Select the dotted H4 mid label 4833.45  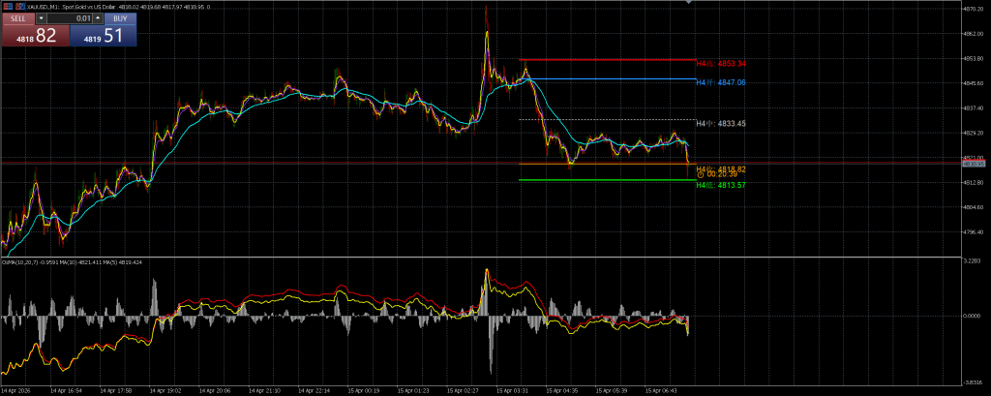(x=720, y=124)
